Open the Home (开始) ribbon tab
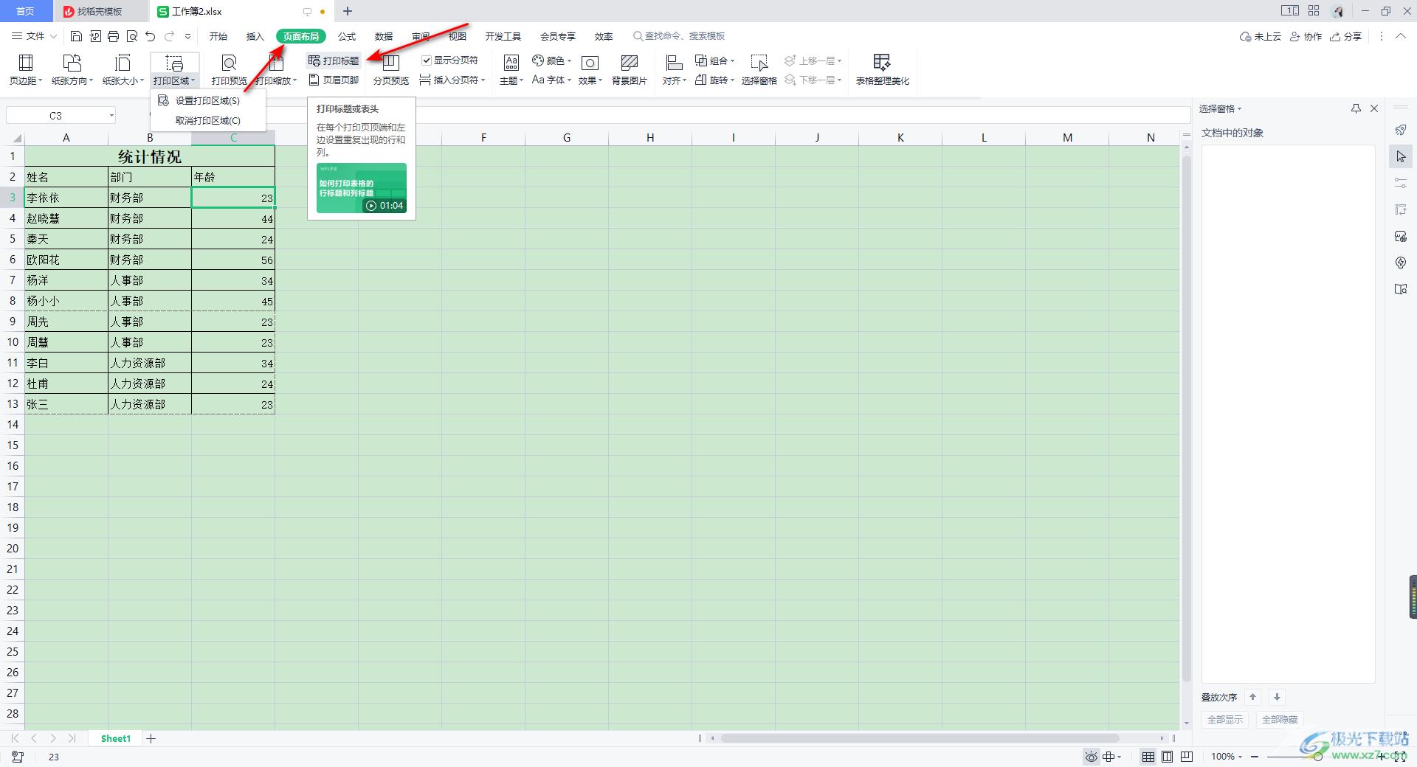Image resolution: width=1417 pixels, height=767 pixels. (x=218, y=36)
